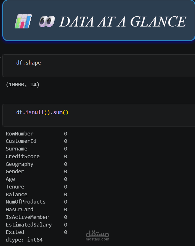
Task: Click the 'EstimatedSalary' output row label
Action: tap(29, 225)
